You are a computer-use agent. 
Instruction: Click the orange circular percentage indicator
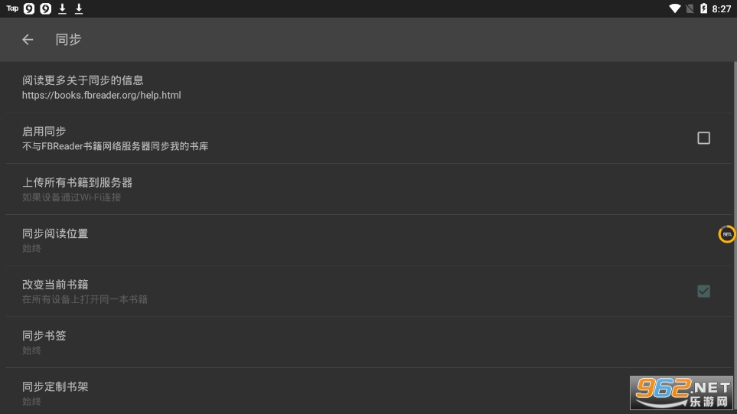(727, 234)
